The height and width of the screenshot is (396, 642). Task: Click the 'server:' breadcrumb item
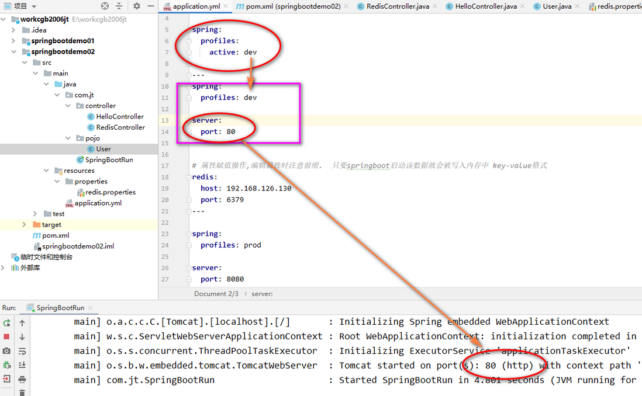pos(262,294)
